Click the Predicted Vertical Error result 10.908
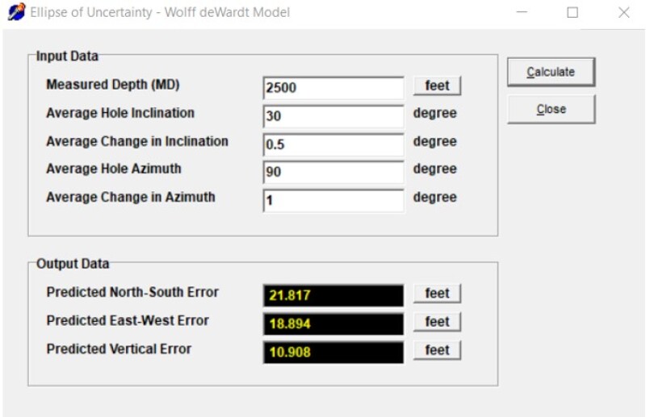The width and height of the screenshot is (646, 417). 333,352
